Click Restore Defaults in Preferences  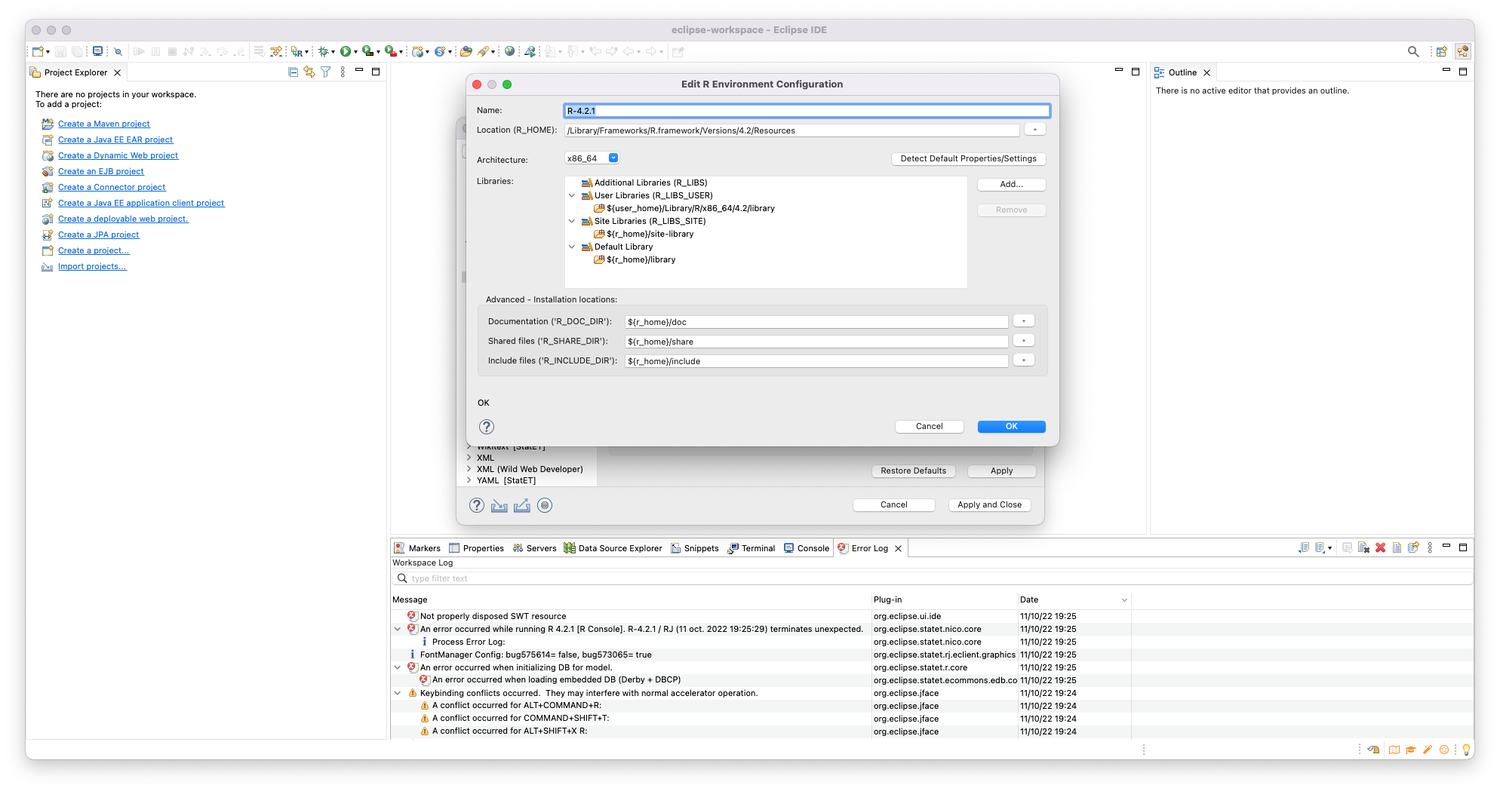[x=913, y=471]
